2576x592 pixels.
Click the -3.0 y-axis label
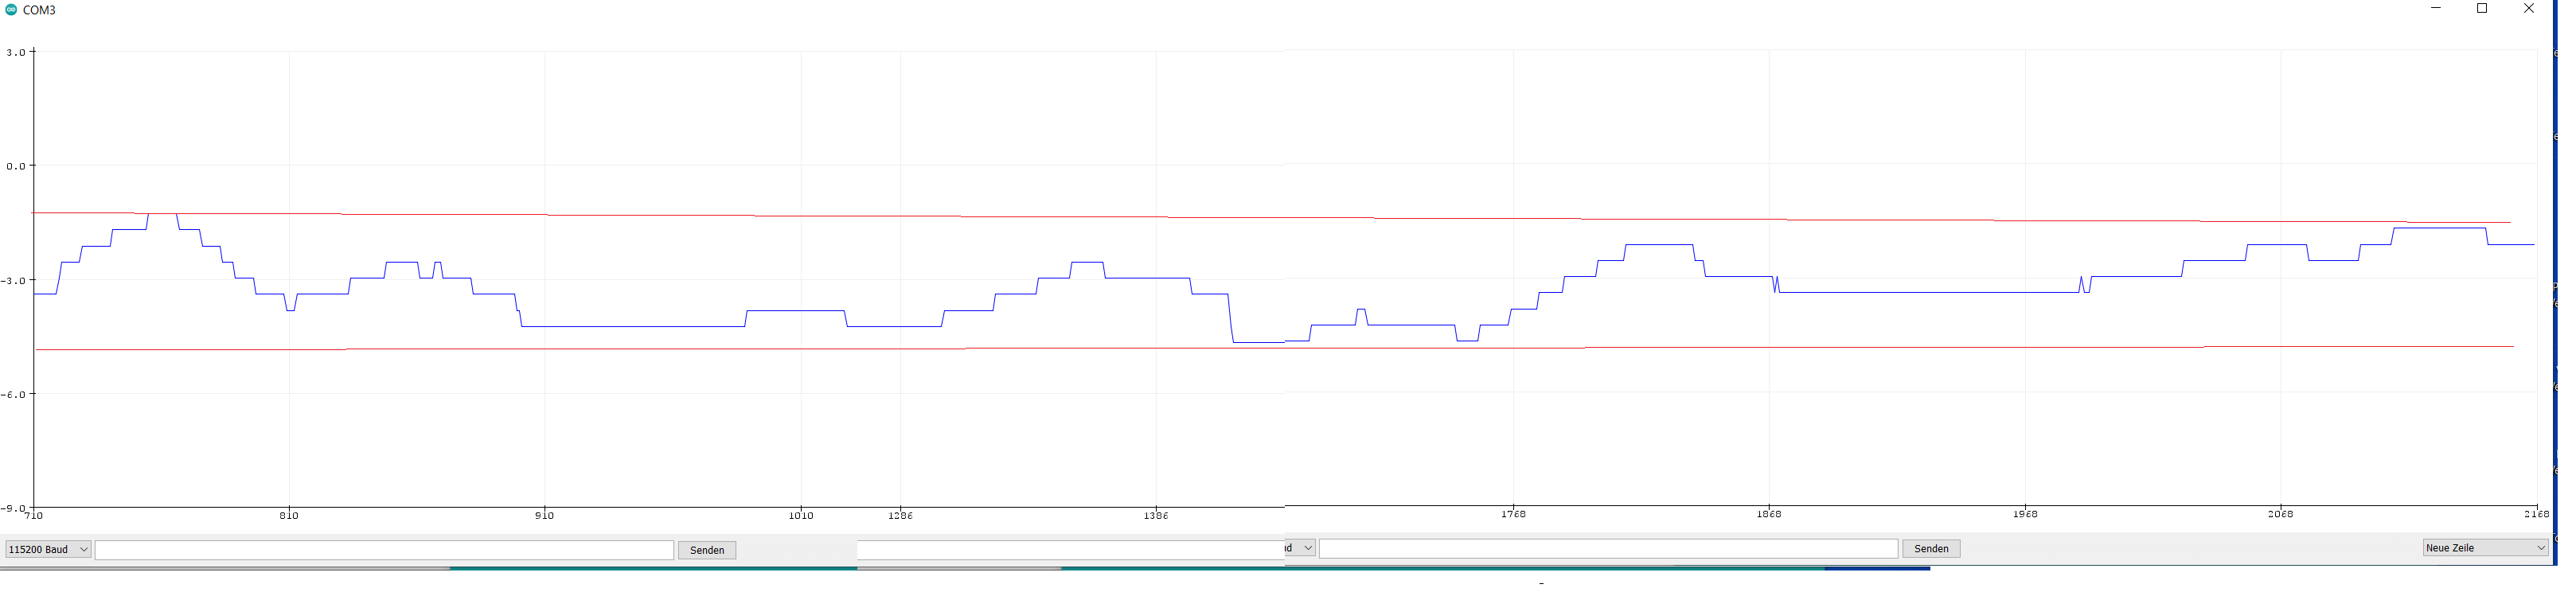13,281
